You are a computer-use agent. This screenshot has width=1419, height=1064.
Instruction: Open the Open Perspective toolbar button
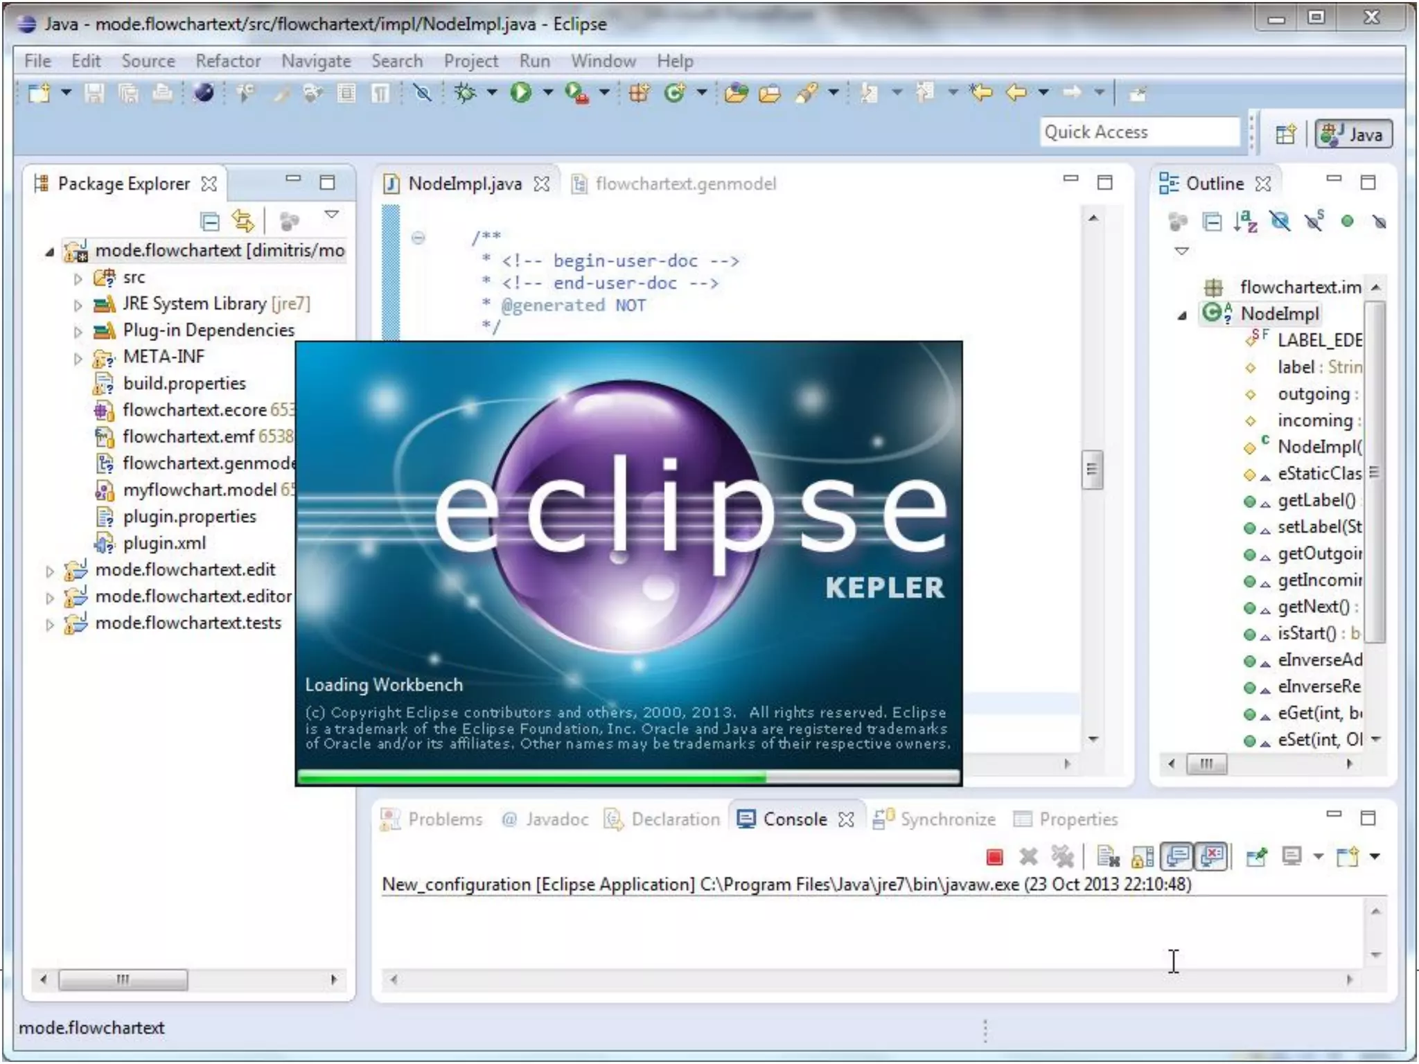coord(1285,134)
